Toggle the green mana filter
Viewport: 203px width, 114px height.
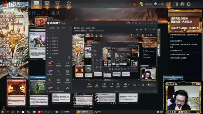pyautogui.click(x=48, y=13)
